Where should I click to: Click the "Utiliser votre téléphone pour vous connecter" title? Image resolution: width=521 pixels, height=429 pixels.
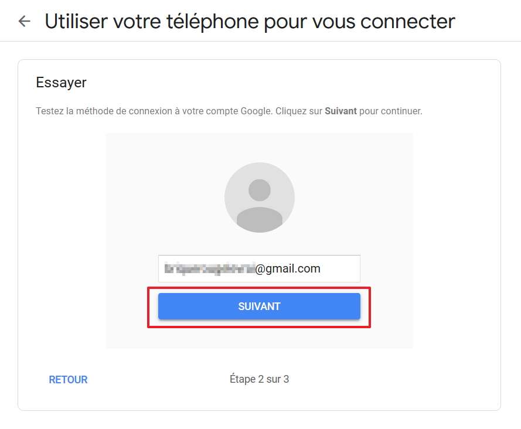(x=250, y=22)
